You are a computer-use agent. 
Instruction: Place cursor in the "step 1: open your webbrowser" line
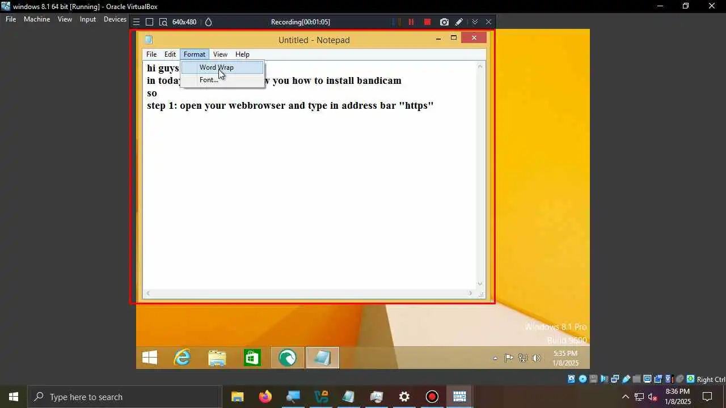point(290,105)
